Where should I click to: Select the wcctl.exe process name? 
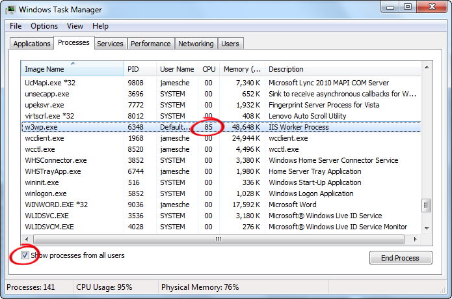[x=40, y=149]
